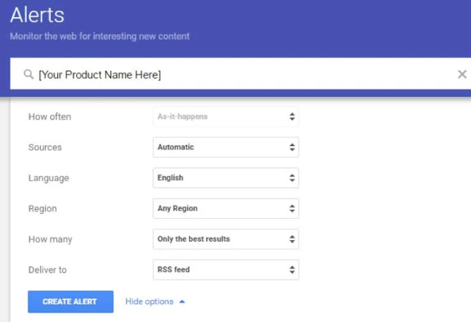Image resolution: width=471 pixels, height=322 pixels.
Task: Click the Alerts page heading
Action: point(37,15)
